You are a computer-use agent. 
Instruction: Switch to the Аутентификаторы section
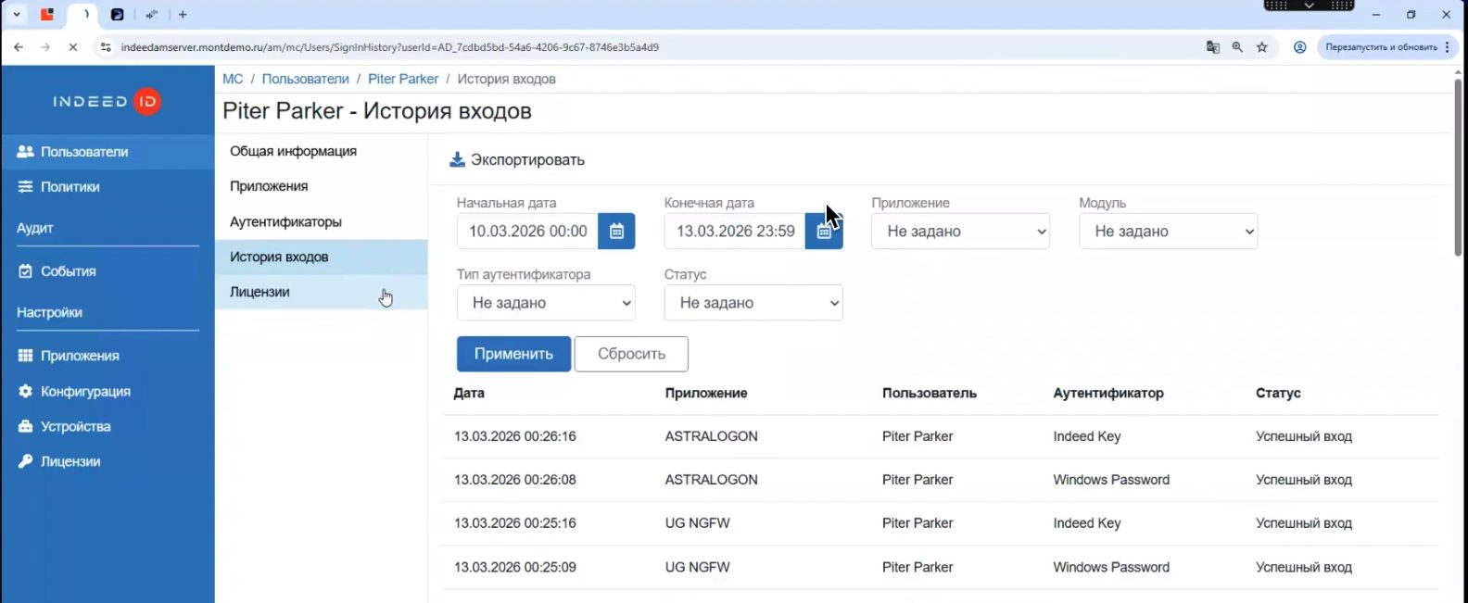coord(285,222)
